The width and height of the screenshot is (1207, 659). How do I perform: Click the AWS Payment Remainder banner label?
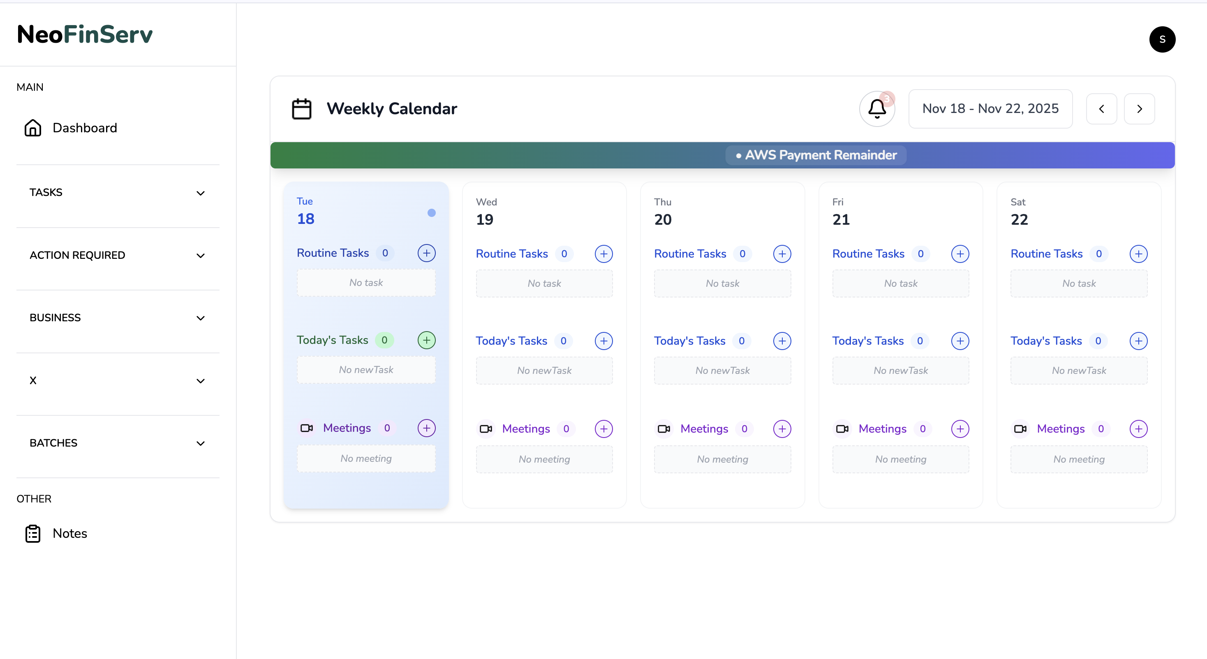816,155
